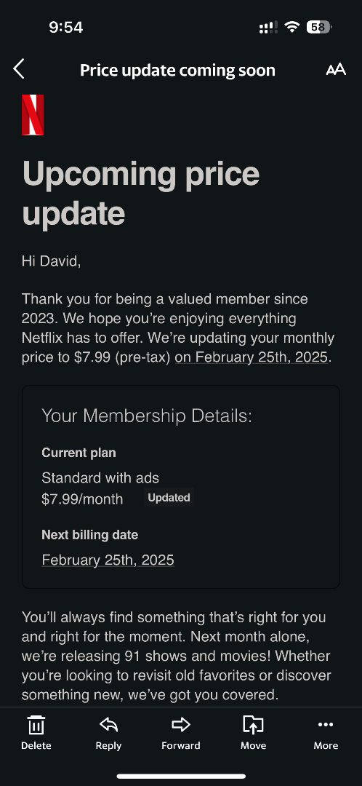Tap the back arrow to leave this email
The image size is (362, 786).
pos(18,69)
